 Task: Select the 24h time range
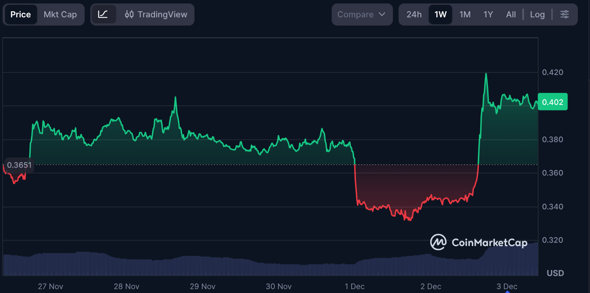[x=414, y=14]
